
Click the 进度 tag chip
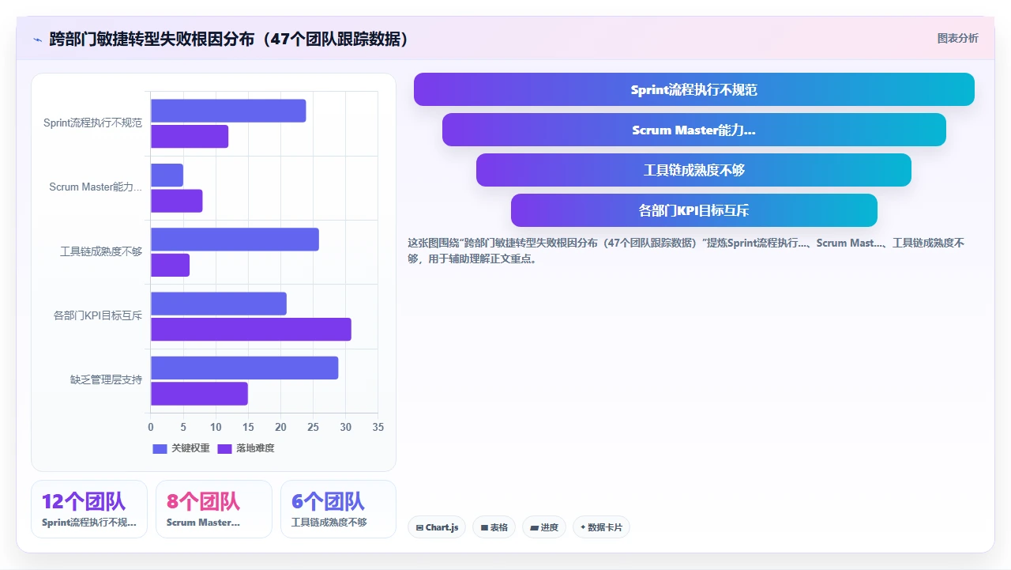(543, 527)
